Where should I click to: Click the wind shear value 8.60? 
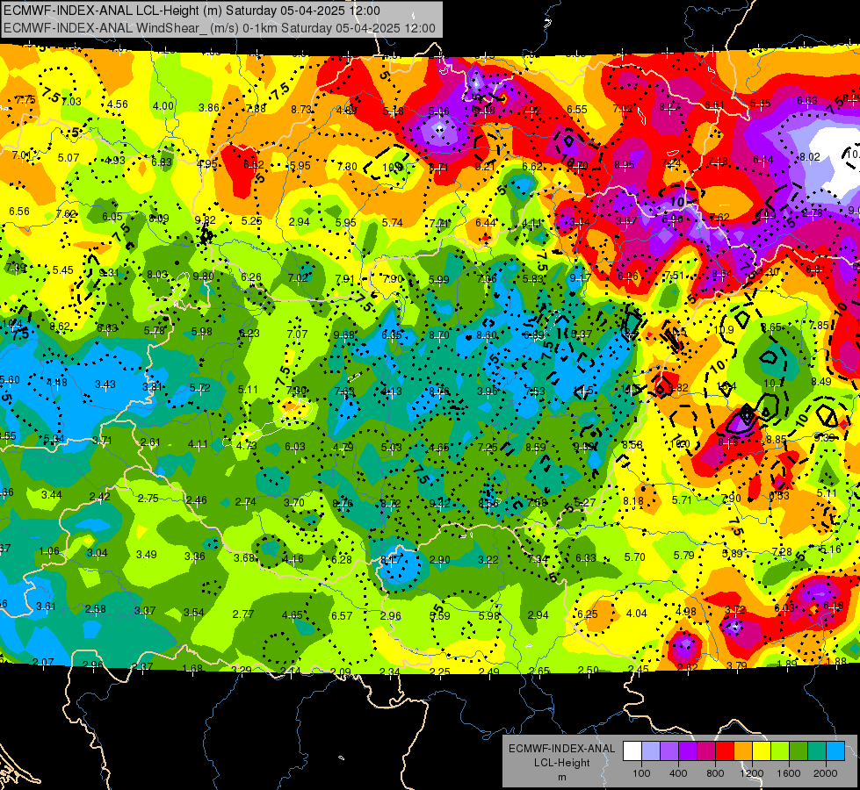tap(487, 335)
